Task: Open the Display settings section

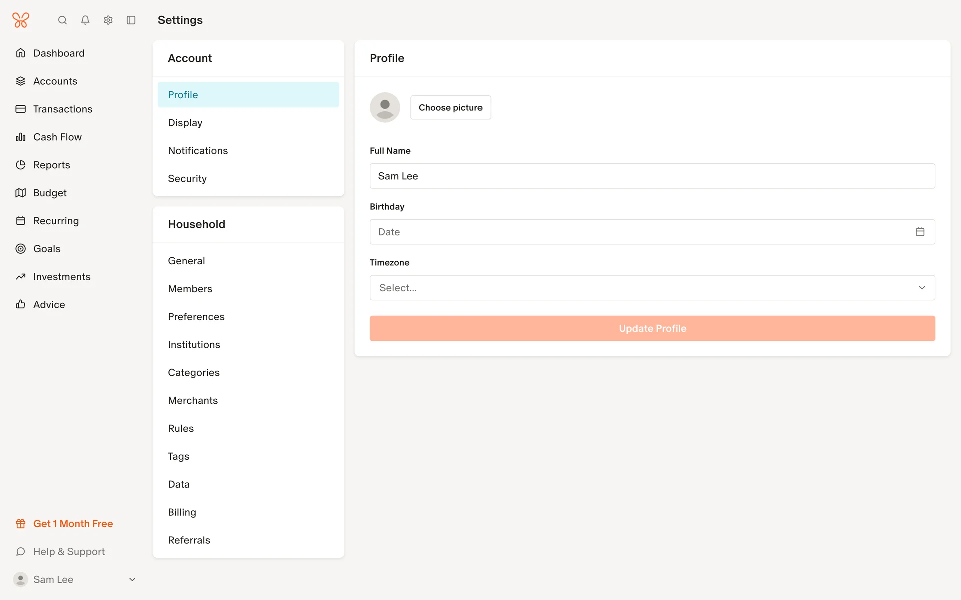Action: (185, 123)
